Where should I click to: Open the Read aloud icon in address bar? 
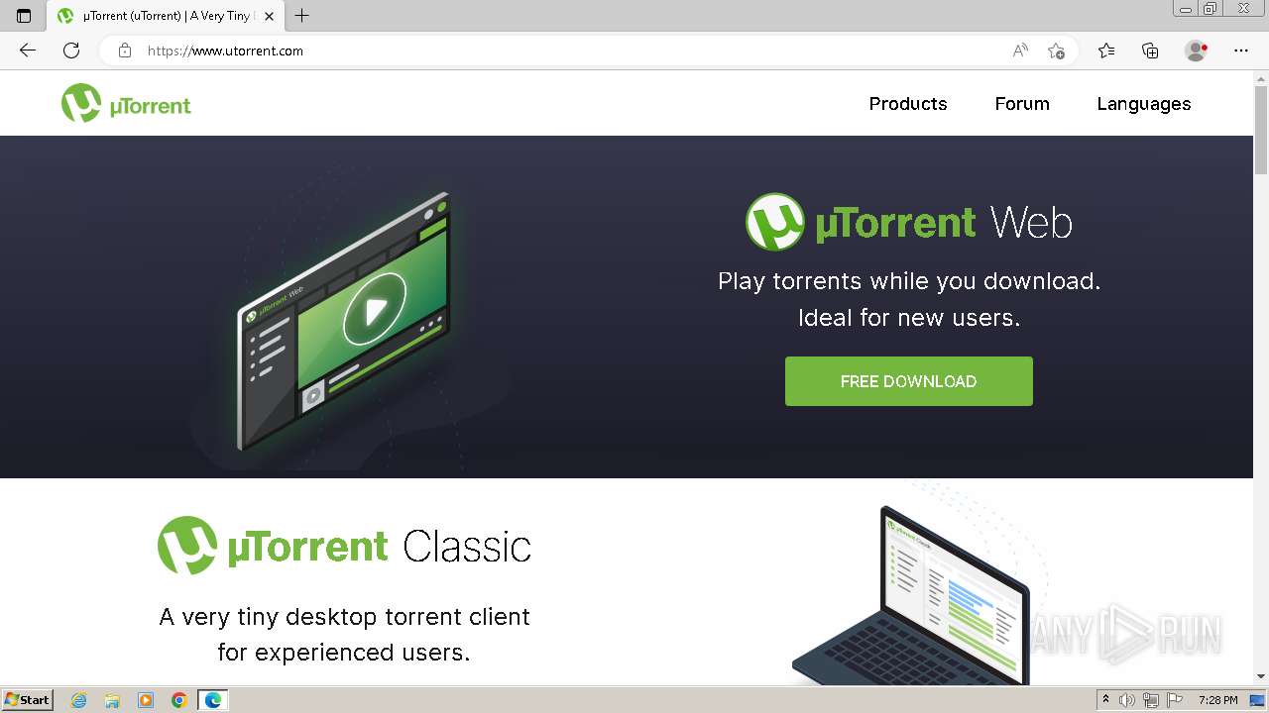pos(1020,51)
